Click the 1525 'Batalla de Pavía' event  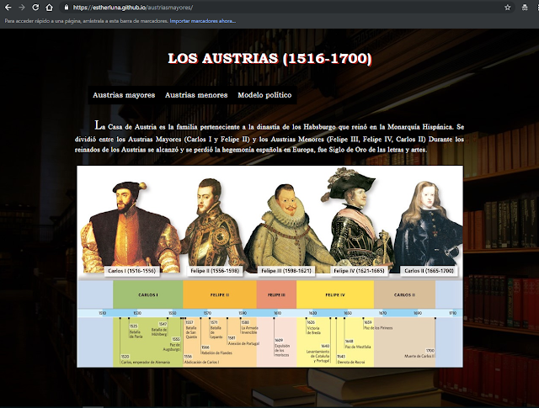coord(136,331)
